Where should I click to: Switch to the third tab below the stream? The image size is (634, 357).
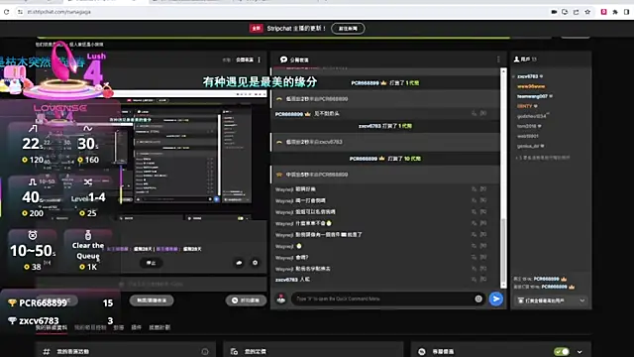pos(119,327)
